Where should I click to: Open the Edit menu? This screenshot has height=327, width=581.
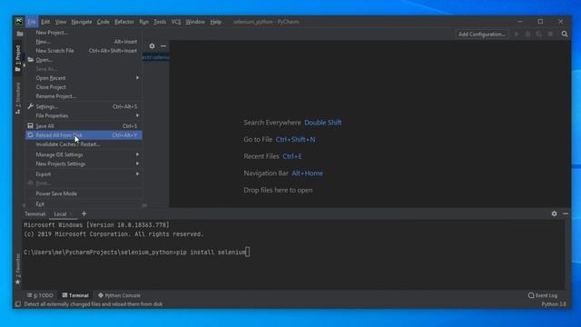click(x=45, y=22)
